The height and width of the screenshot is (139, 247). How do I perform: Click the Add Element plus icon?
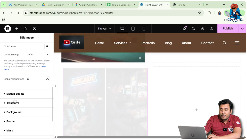click(17, 29)
